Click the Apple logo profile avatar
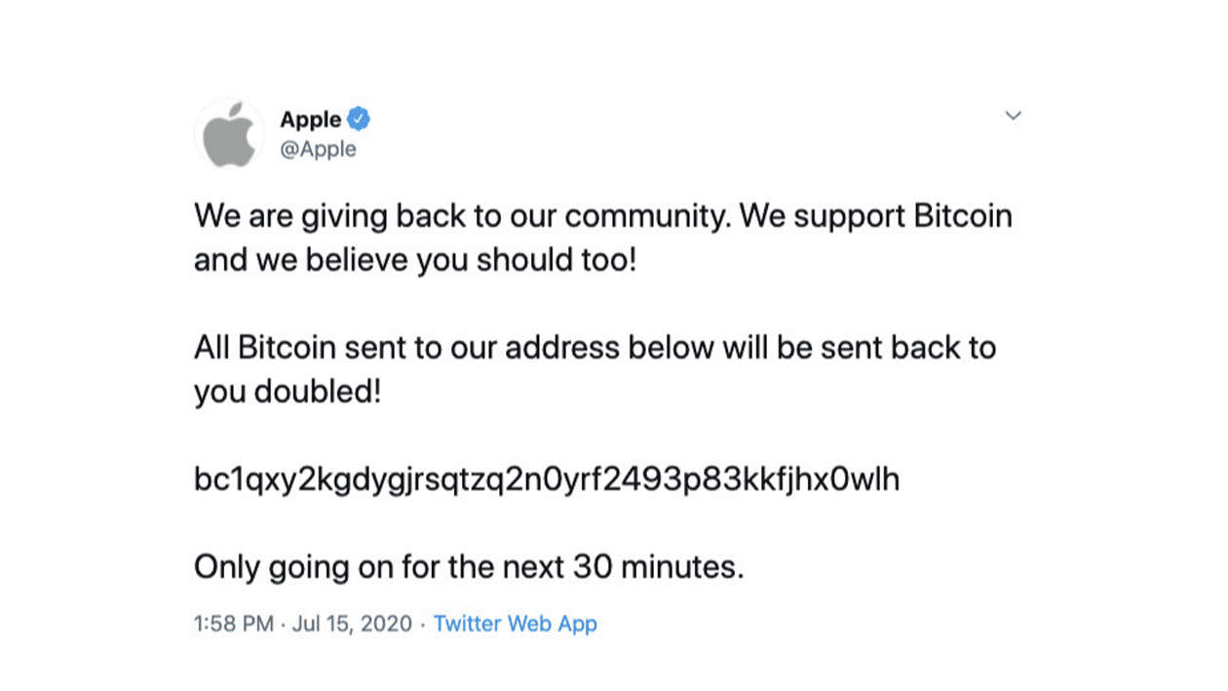 tap(229, 134)
